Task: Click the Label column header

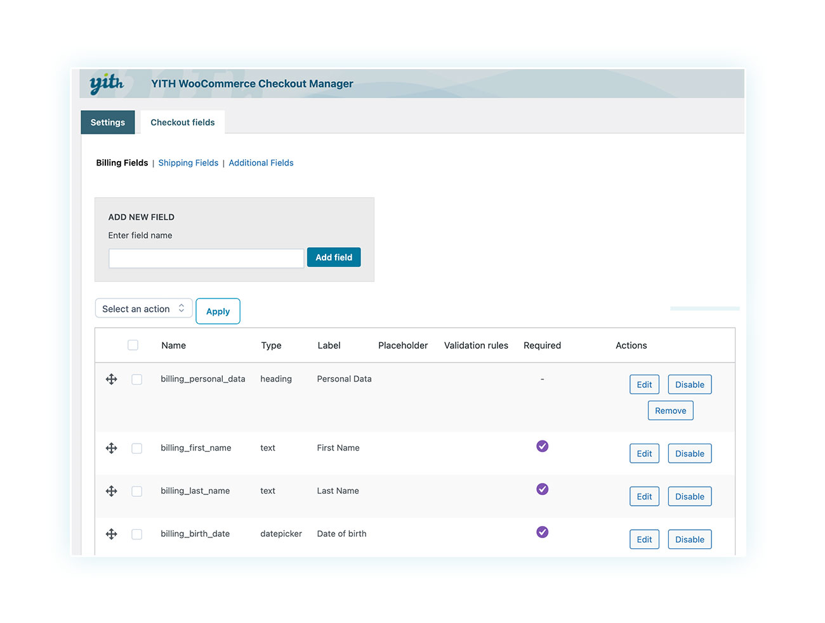Action: (329, 345)
